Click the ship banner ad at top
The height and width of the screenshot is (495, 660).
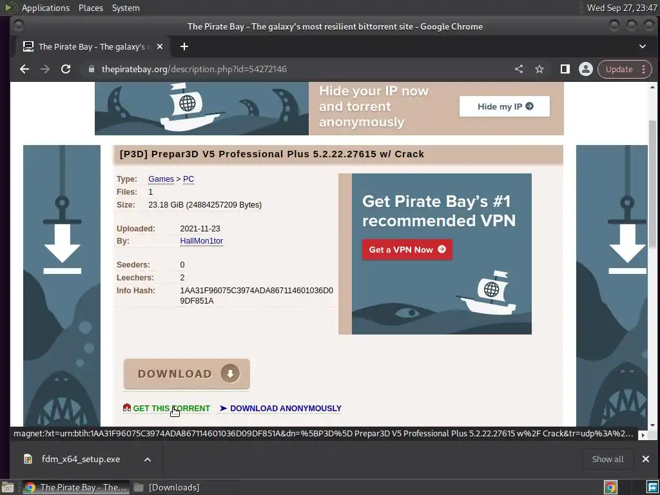pyautogui.click(x=329, y=108)
